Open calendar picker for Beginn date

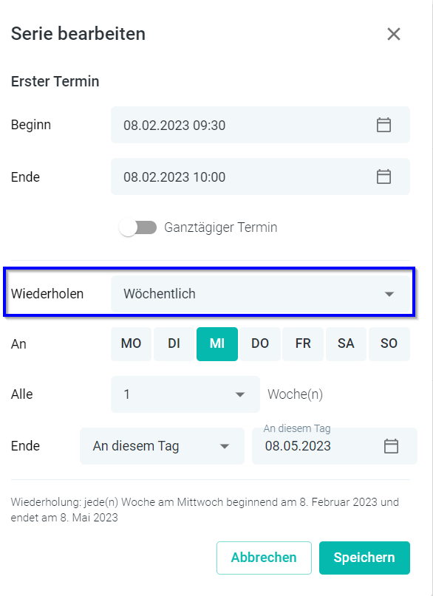(383, 125)
